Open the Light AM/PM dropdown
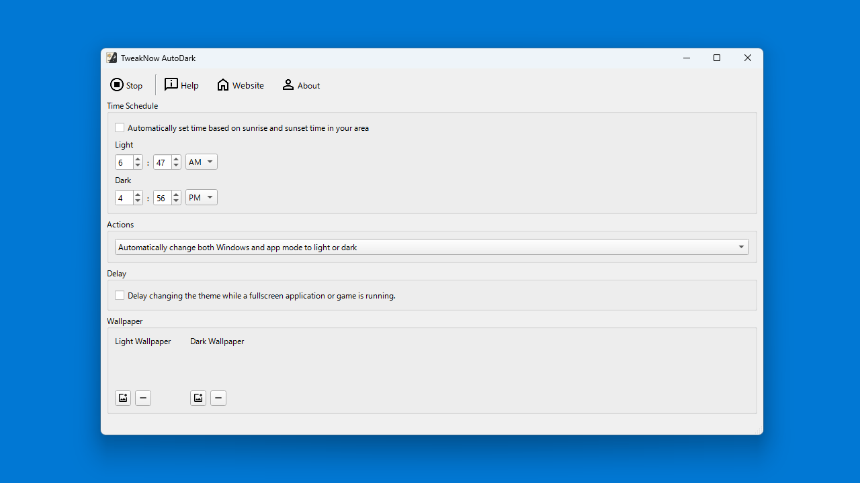Image resolution: width=860 pixels, height=483 pixels. tap(202, 162)
